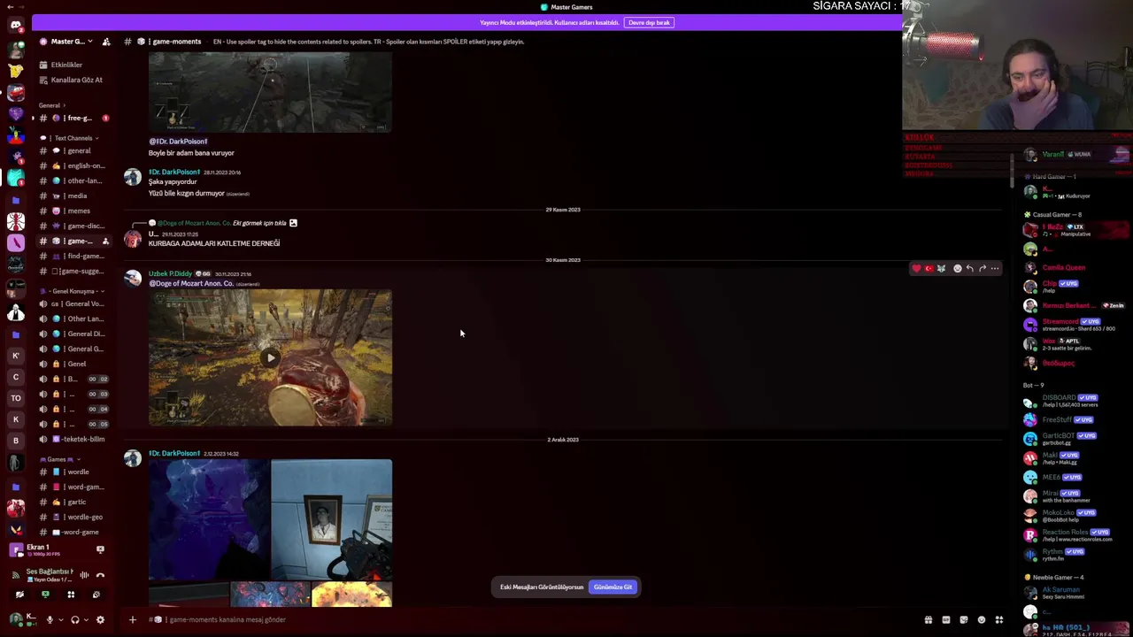Open the free-g... channel
Screen dimensions: 1133x637
(73, 118)
